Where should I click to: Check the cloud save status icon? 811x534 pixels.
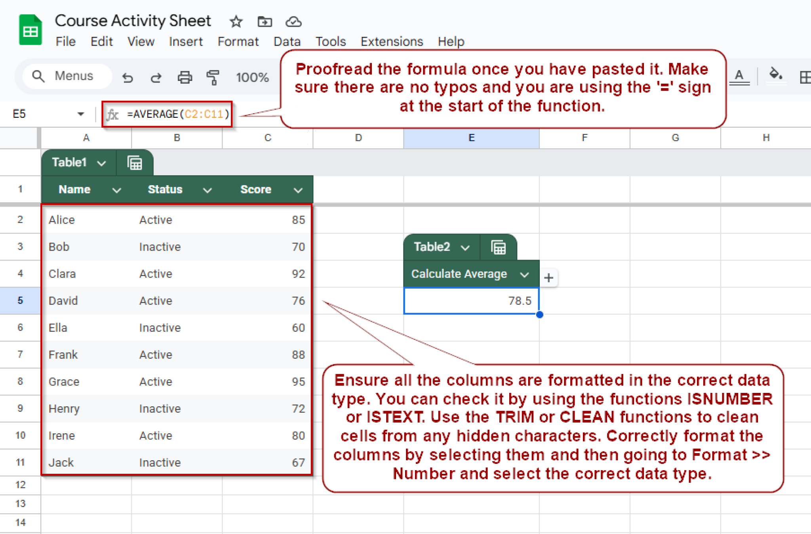point(293,21)
